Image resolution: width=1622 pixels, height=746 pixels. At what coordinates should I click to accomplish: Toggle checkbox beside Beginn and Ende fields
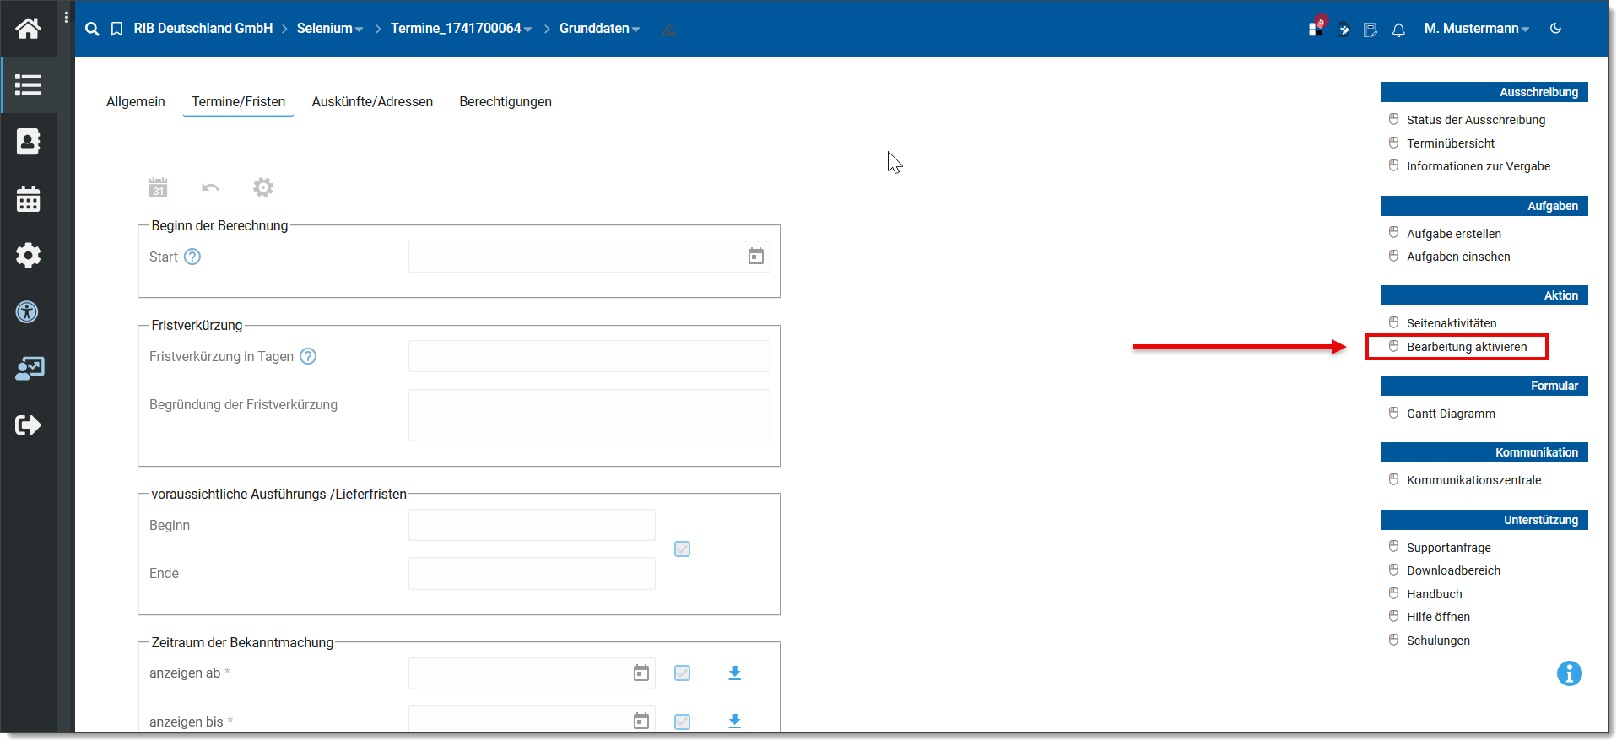coord(682,549)
